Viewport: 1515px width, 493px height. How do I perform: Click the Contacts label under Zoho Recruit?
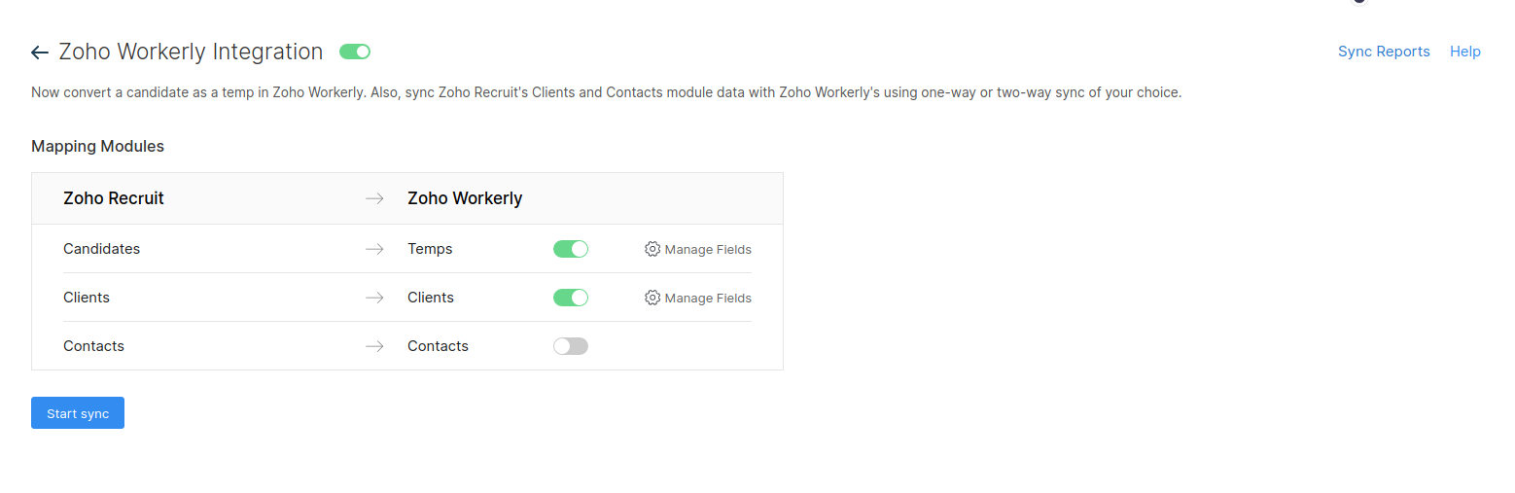(x=94, y=346)
